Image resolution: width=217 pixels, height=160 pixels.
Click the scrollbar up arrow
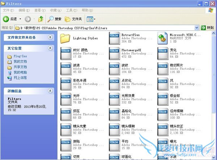coord(213,33)
